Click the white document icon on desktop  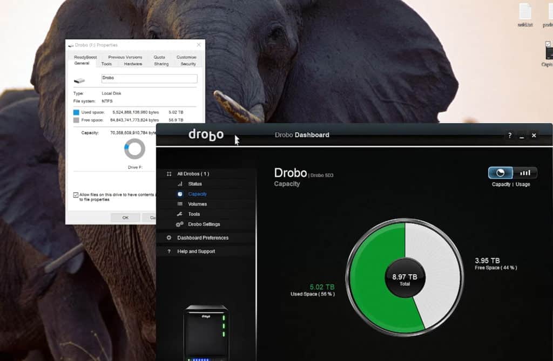525,12
